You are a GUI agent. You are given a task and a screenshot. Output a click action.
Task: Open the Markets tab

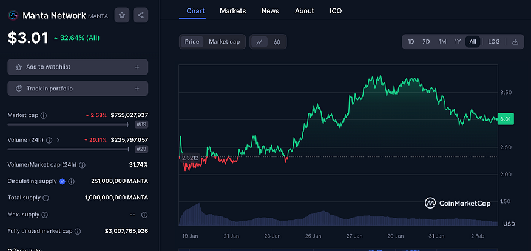point(233,11)
